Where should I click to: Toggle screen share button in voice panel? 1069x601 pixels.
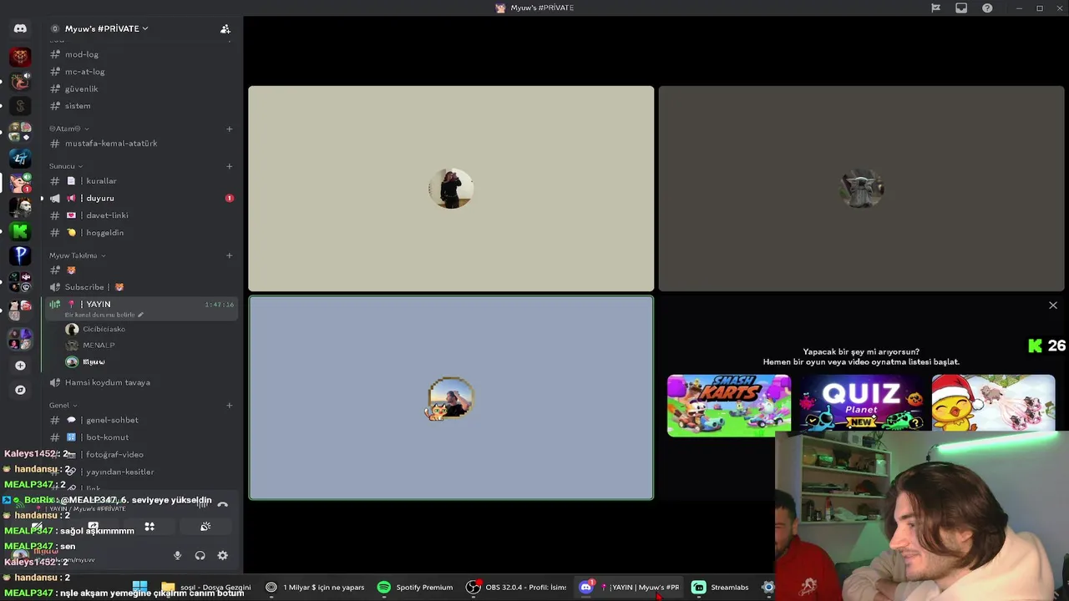pos(94,527)
